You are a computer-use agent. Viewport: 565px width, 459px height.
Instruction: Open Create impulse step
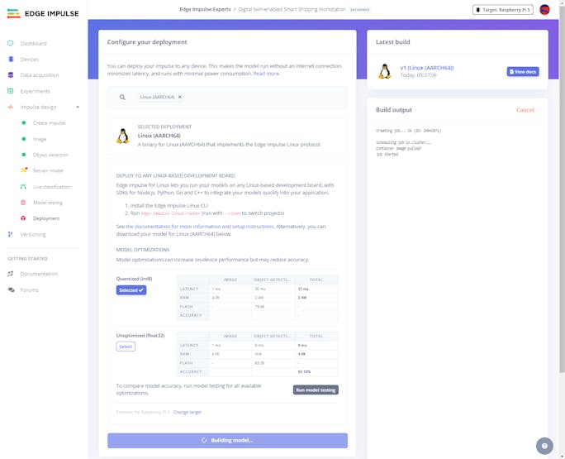50,123
